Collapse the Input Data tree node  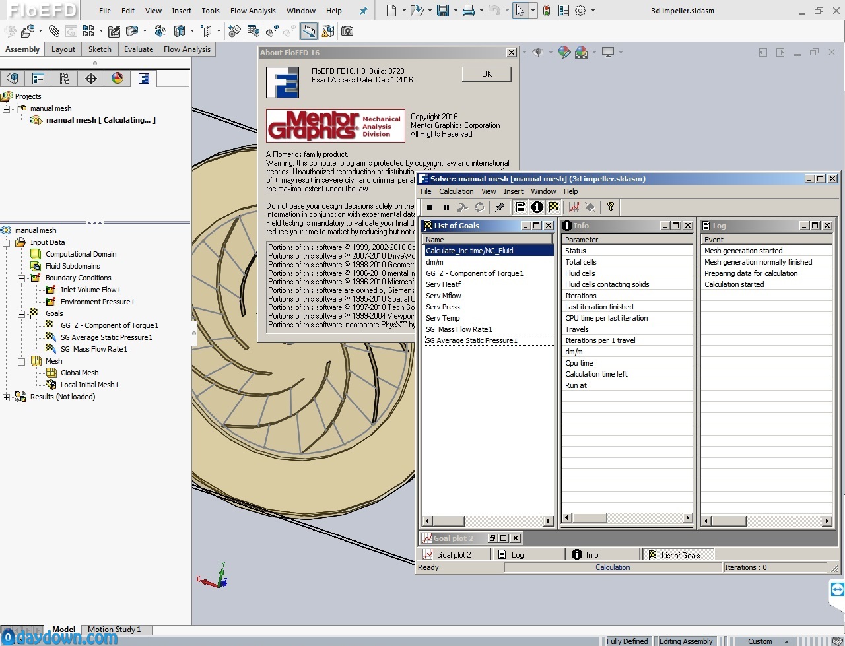[x=7, y=242]
